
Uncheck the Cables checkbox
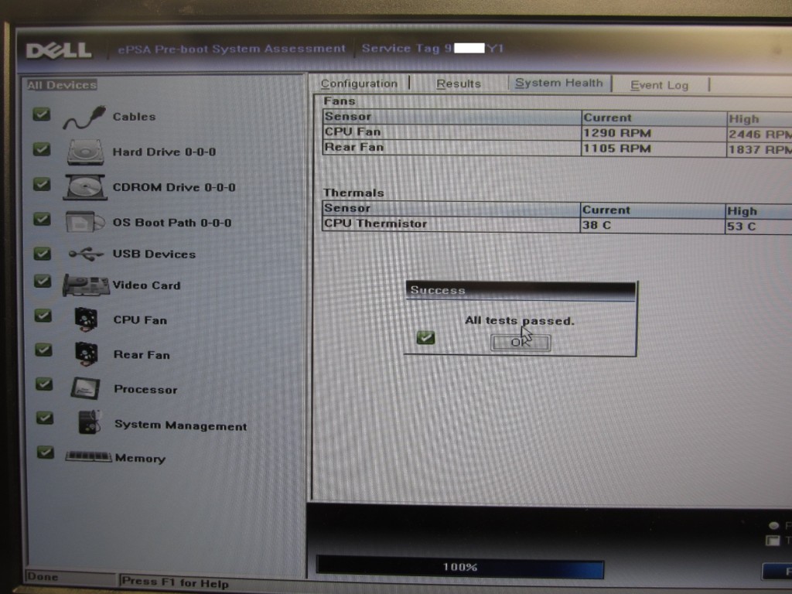pos(42,114)
